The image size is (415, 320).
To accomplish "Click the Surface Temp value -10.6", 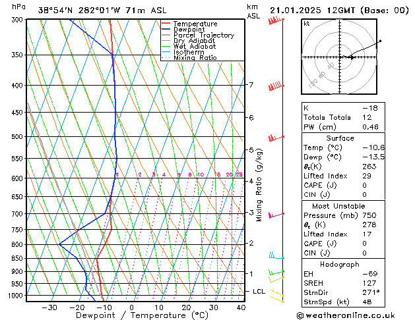I will 373,147.
